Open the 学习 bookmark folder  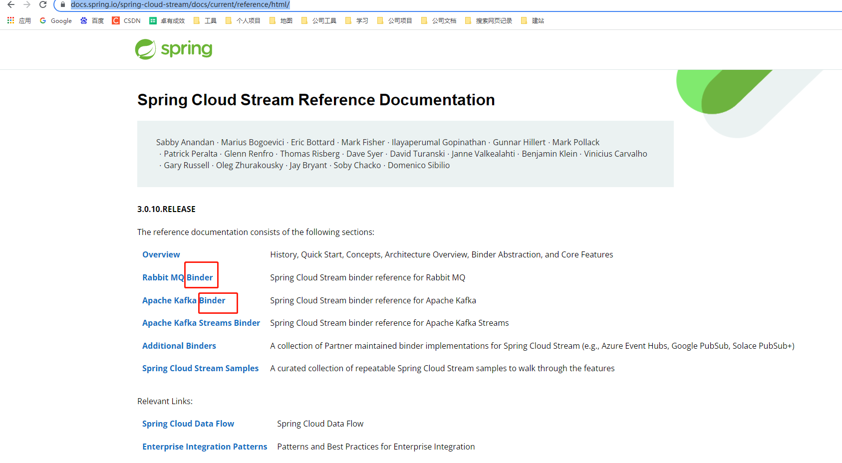[356, 20]
